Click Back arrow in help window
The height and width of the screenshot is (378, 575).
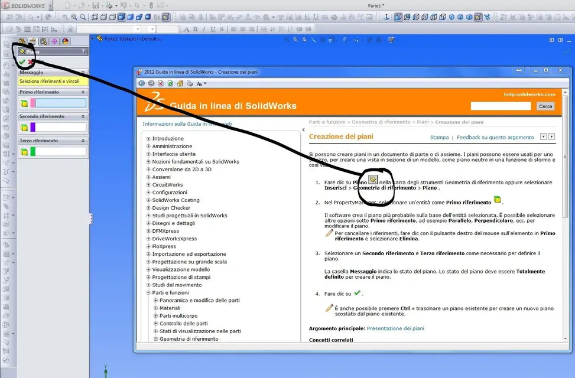click(x=142, y=84)
